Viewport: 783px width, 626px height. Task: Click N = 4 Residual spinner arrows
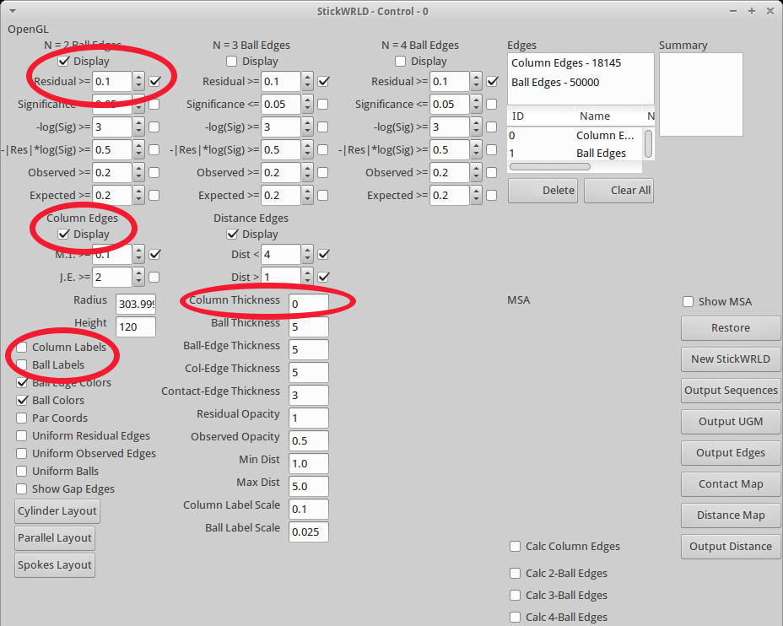(x=477, y=81)
